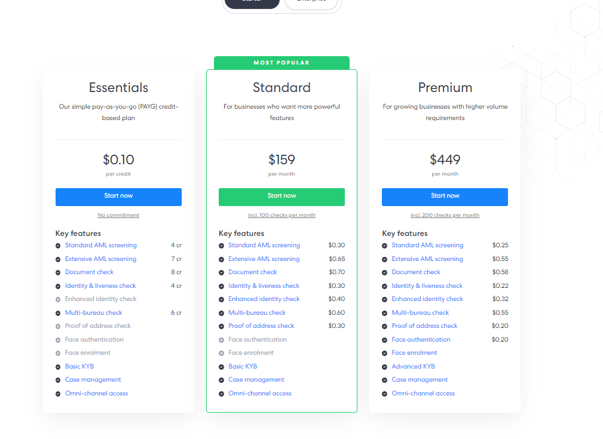Click checkmark icon beside Essentials Document check
603x439 pixels.
(x=58, y=272)
